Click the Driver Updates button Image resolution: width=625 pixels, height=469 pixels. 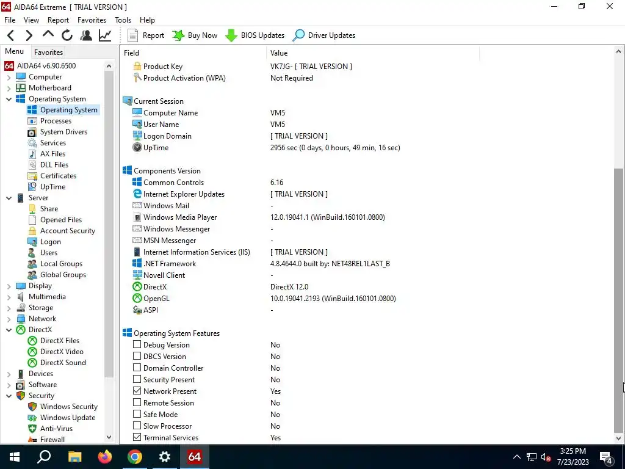click(x=323, y=35)
